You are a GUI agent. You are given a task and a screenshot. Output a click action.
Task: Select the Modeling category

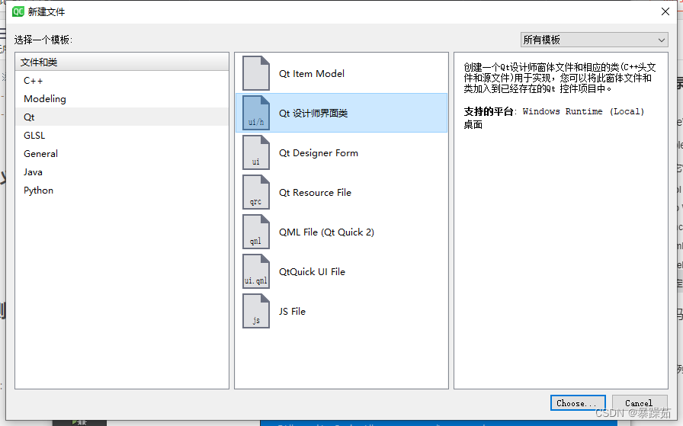[122, 99]
